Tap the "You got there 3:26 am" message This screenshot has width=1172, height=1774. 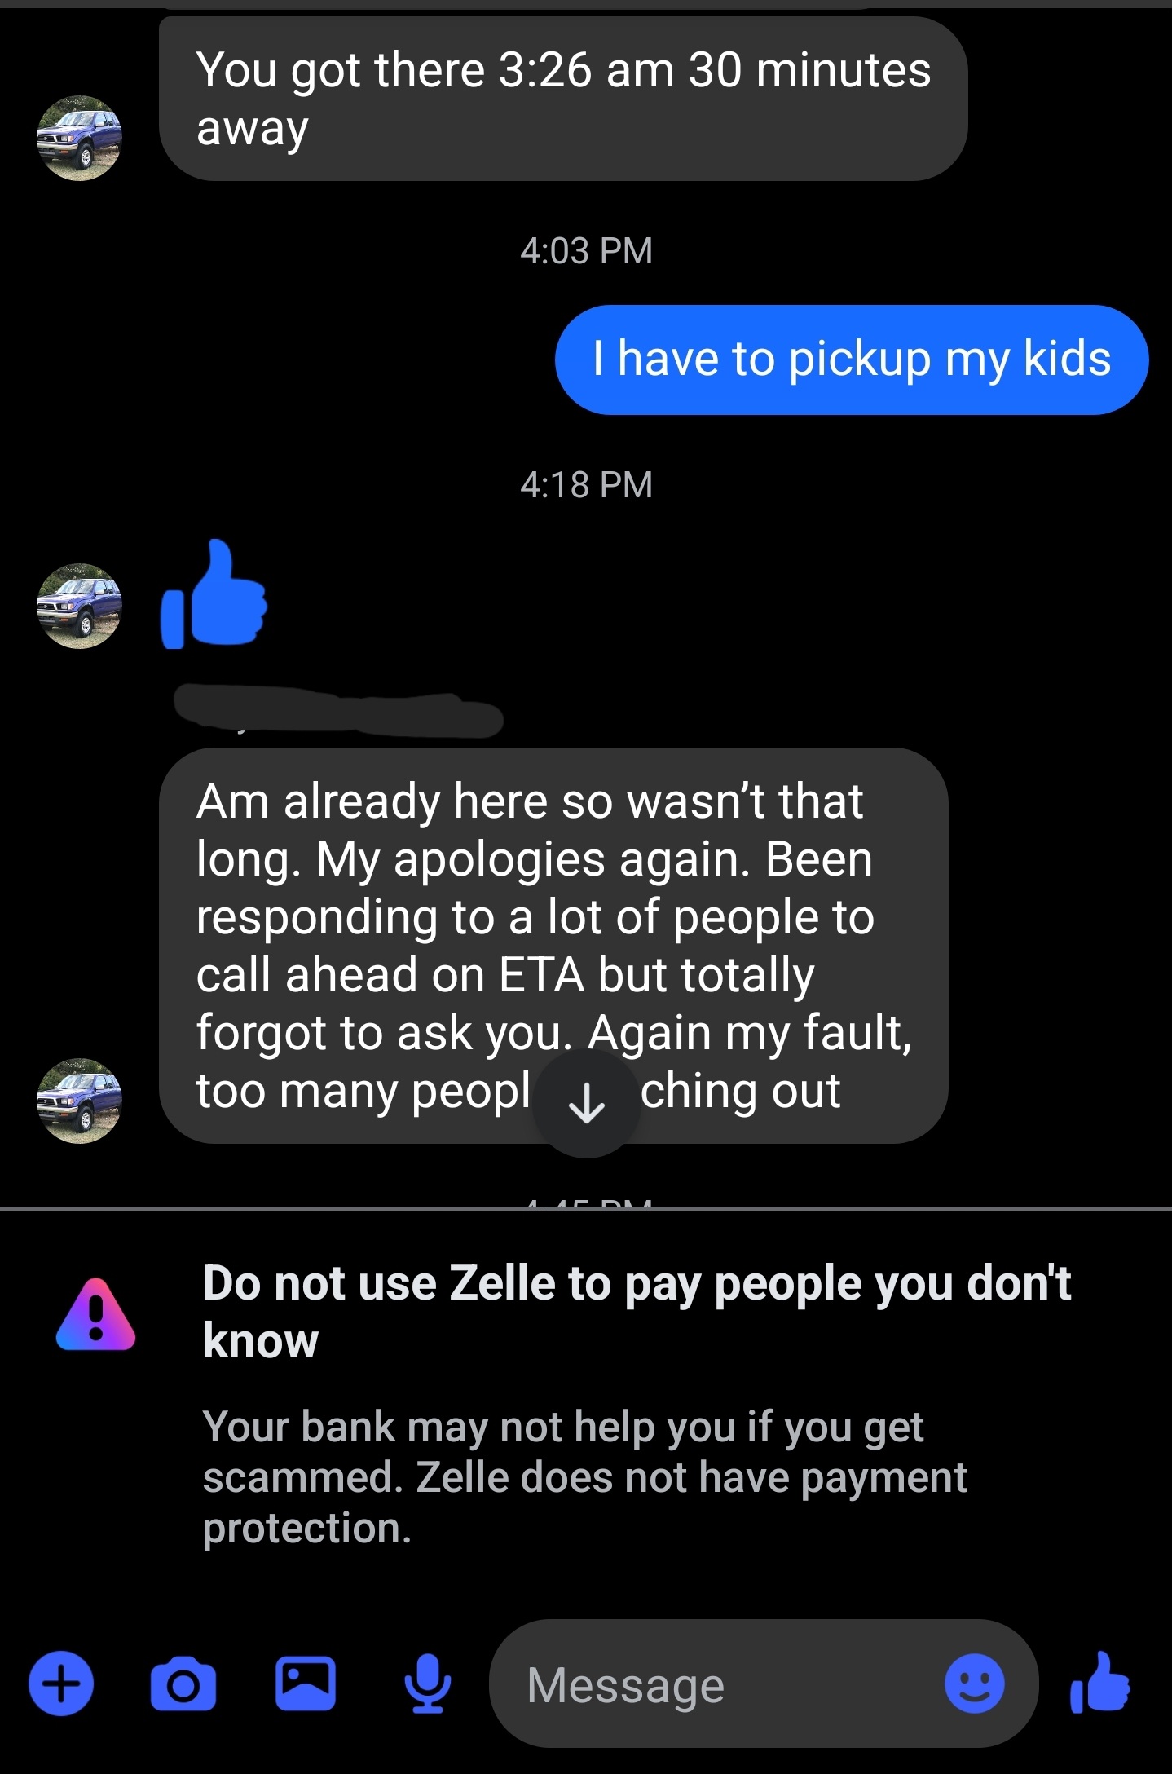click(x=562, y=99)
